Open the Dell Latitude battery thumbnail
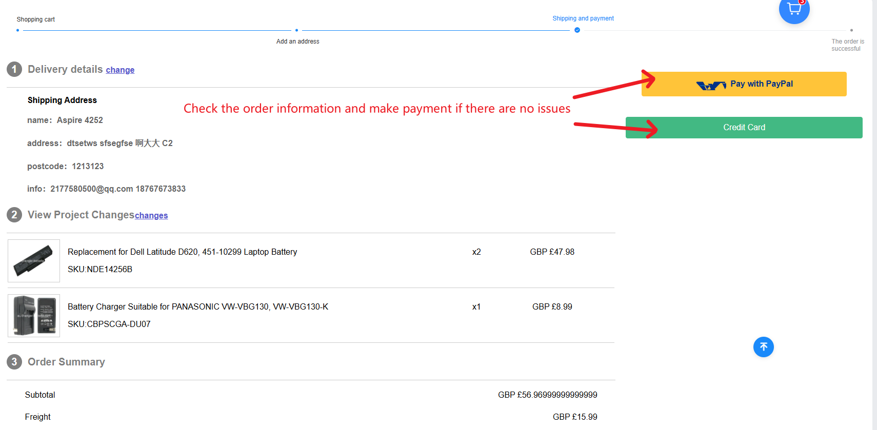This screenshot has height=430, width=877. pyautogui.click(x=34, y=261)
